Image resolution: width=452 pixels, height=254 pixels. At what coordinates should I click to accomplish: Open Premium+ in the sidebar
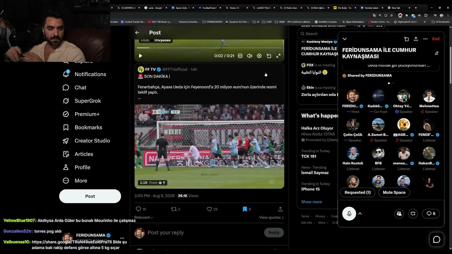point(81,114)
